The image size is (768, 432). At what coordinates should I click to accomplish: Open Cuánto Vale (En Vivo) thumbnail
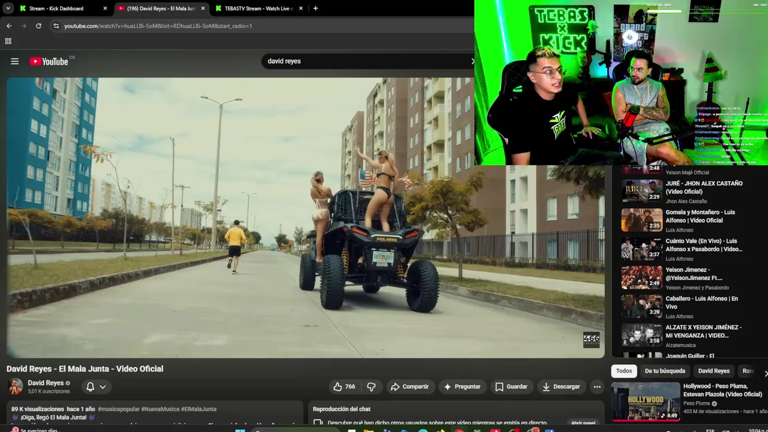[642, 249]
